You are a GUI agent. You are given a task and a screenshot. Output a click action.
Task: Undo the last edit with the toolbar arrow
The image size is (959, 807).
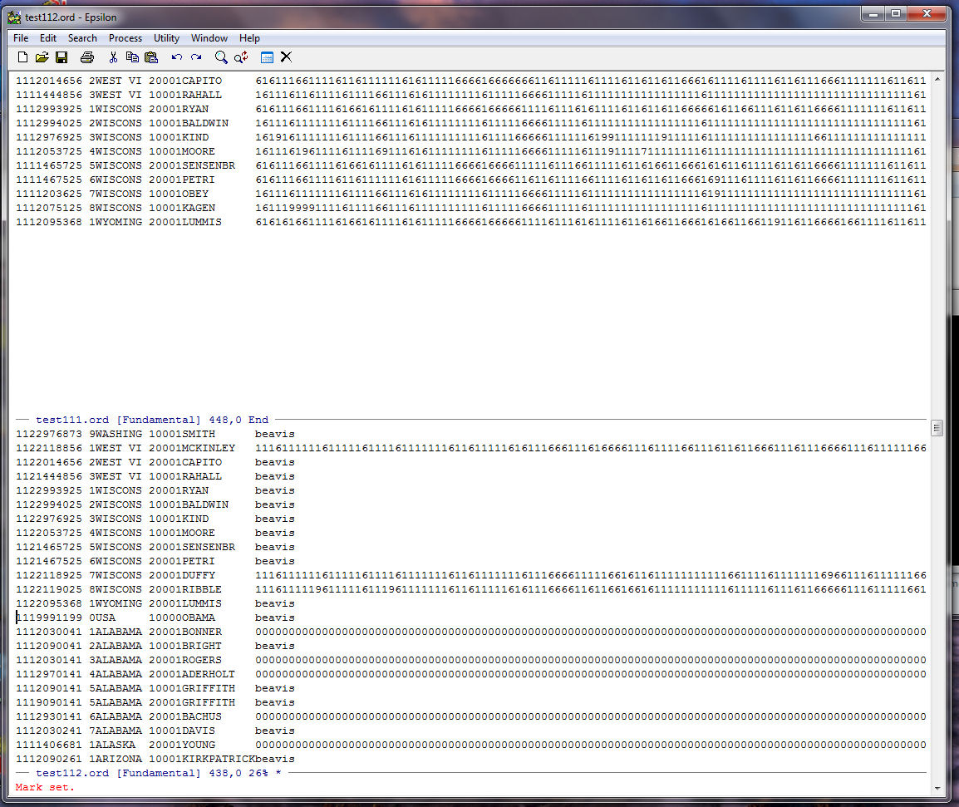[x=176, y=57]
